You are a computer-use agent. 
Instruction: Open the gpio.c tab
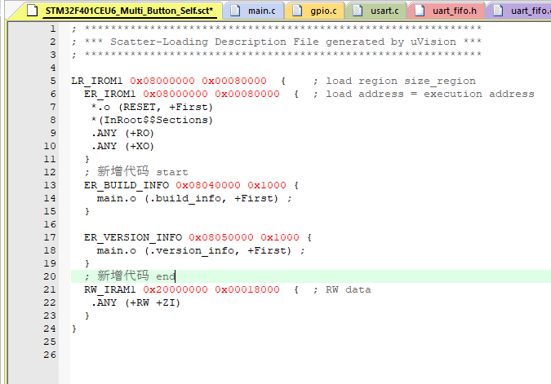315,11
